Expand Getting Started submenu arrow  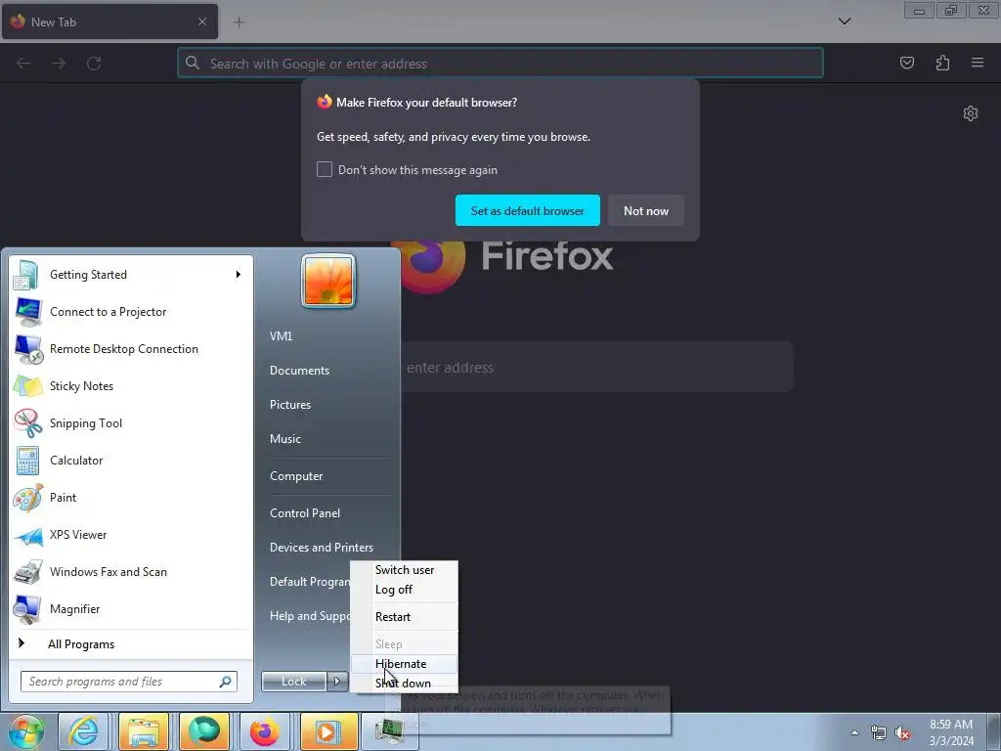[x=239, y=275]
